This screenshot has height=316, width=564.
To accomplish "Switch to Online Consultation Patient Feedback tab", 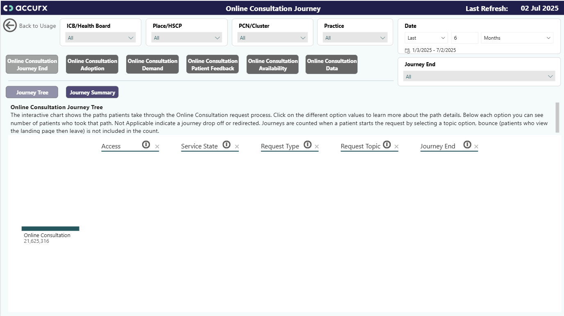I will pos(213,65).
